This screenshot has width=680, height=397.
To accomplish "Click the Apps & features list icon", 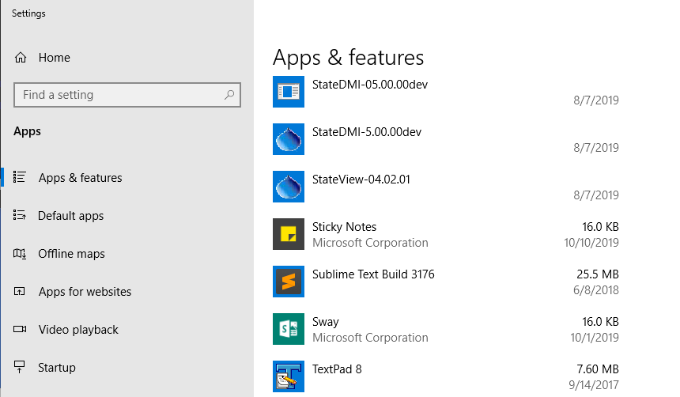I will point(20,177).
